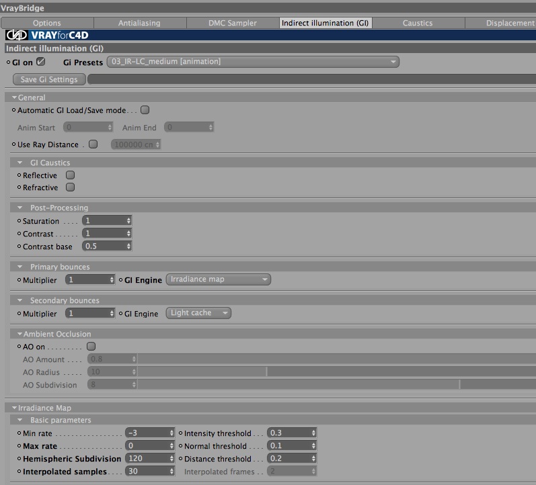Viewport: 536px width, 485px height.
Task: Open Primary bounces GI Engine dropdown
Action: click(219, 279)
